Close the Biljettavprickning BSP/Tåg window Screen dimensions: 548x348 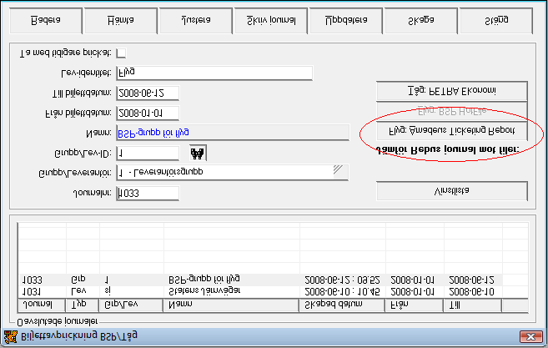[x=530, y=337]
